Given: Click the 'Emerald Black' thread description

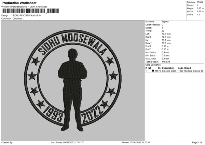Looking at the screenshot, I should tap(169, 71).
